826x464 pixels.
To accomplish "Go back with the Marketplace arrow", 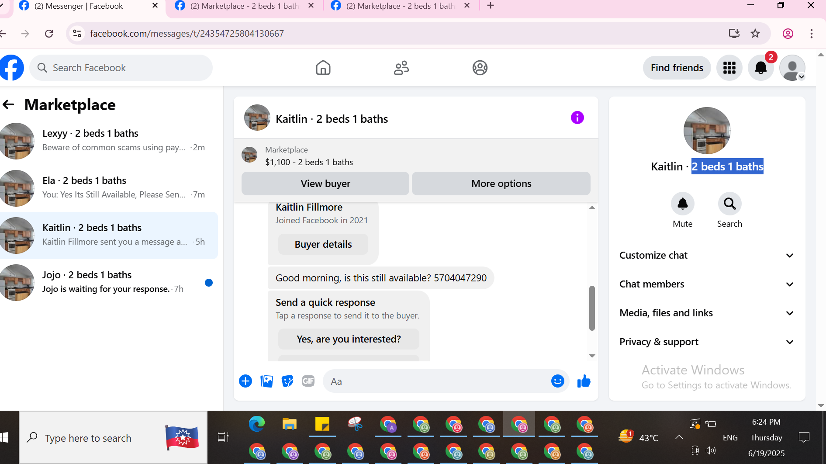I will pos(8,105).
